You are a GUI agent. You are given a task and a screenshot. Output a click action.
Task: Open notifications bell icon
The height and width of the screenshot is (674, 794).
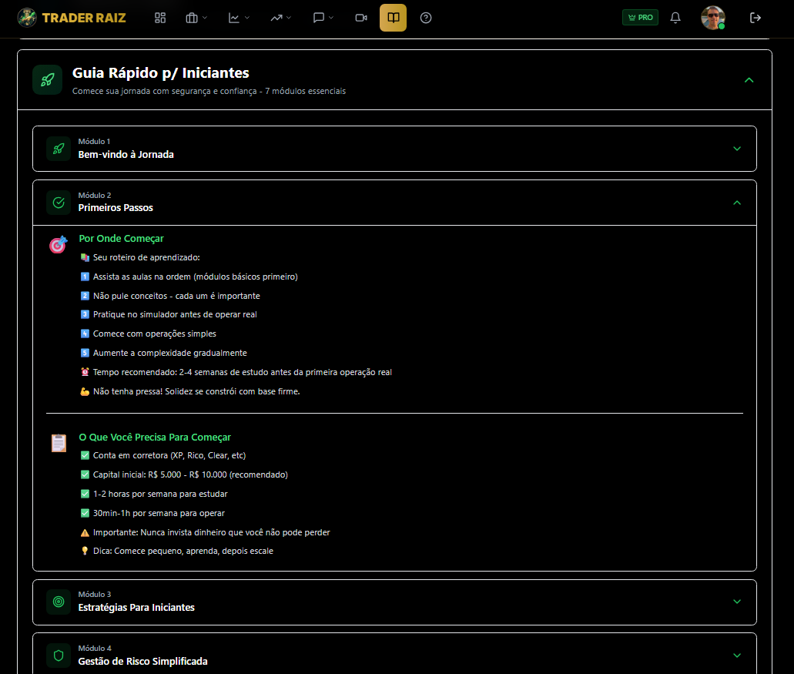pos(675,18)
